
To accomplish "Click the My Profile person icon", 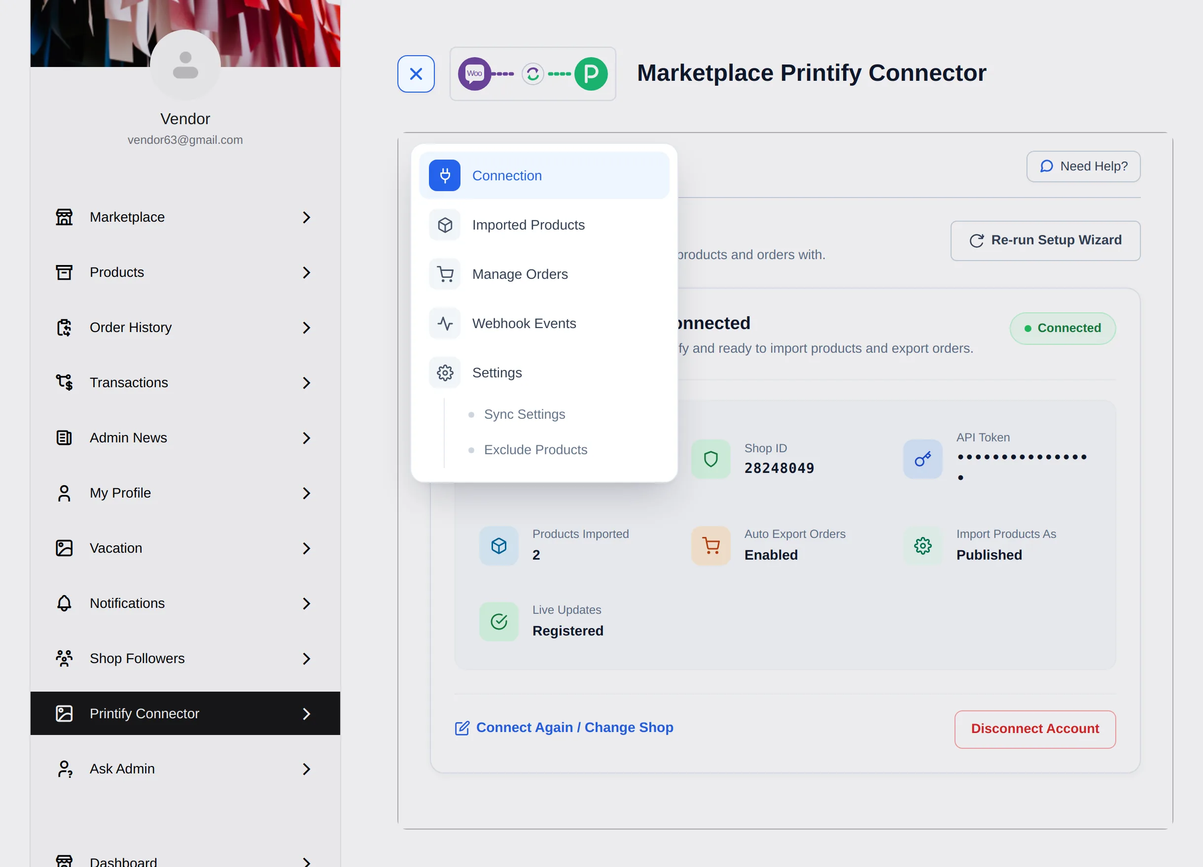I will pyautogui.click(x=64, y=493).
